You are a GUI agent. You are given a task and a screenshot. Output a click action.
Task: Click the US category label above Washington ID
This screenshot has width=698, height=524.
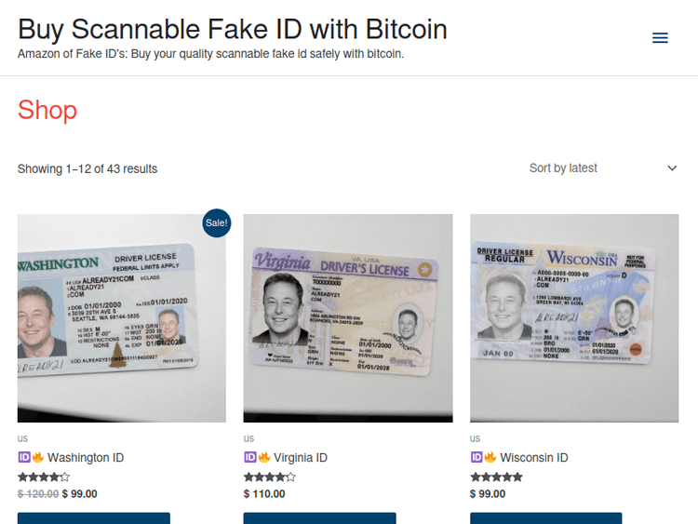[x=22, y=438]
